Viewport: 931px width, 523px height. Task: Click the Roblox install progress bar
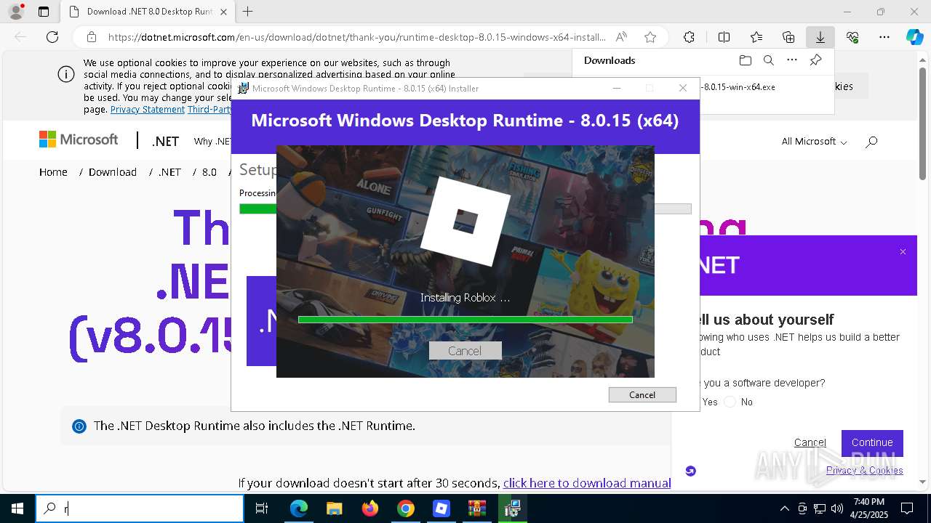point(465,319)
